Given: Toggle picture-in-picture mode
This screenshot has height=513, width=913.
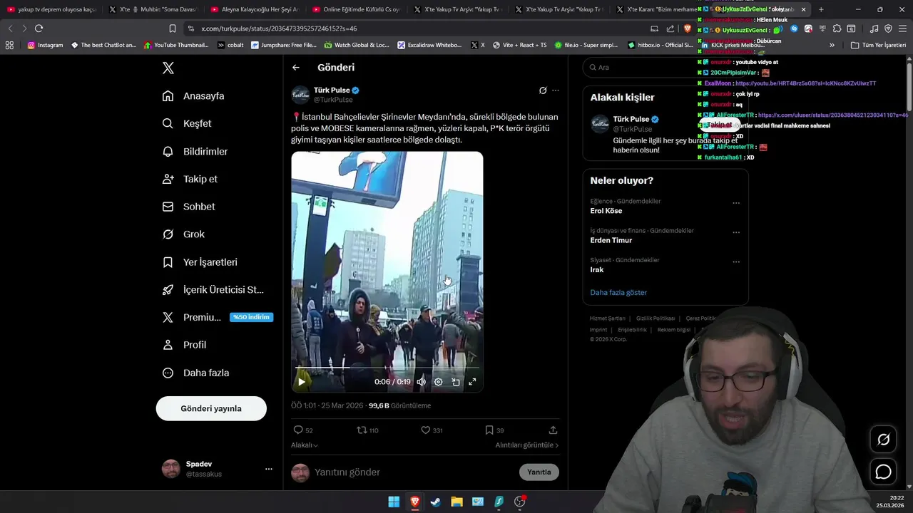Looking at the screenshot, I should coord(456,382).
